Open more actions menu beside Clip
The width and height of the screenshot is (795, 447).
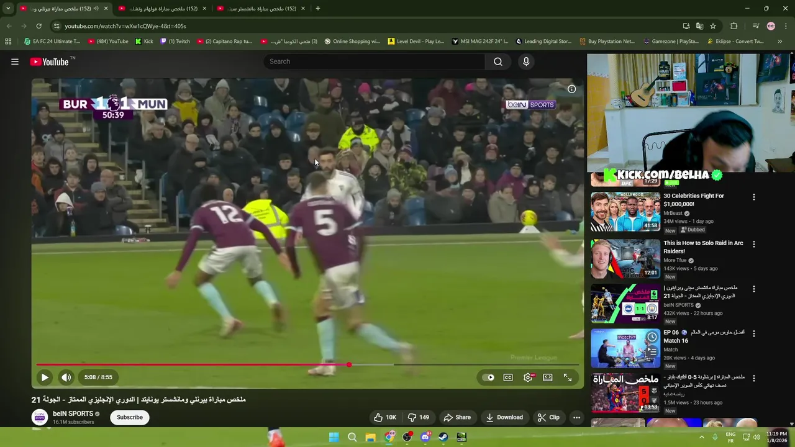click(x=576, y=417)
